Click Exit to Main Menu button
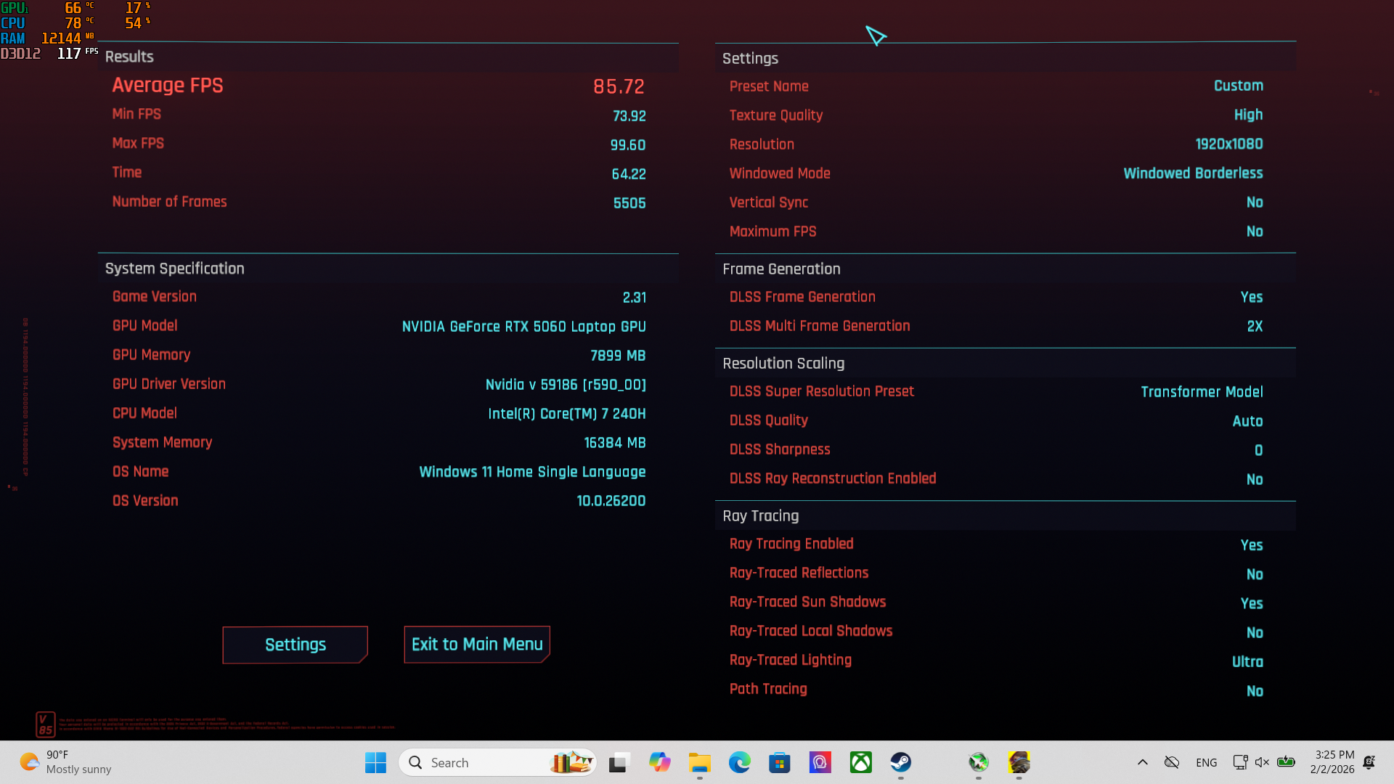This screenshot has width=1394, height=784. tap(477, 645)
